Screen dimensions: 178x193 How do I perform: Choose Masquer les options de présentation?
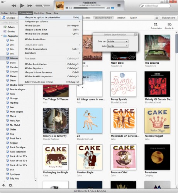tap(50, 17)
